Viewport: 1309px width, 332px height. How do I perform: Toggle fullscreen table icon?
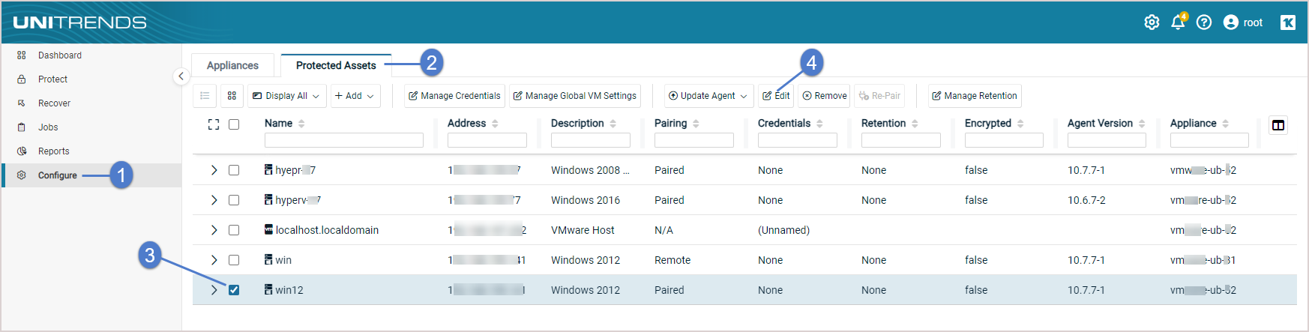(214, 124)
